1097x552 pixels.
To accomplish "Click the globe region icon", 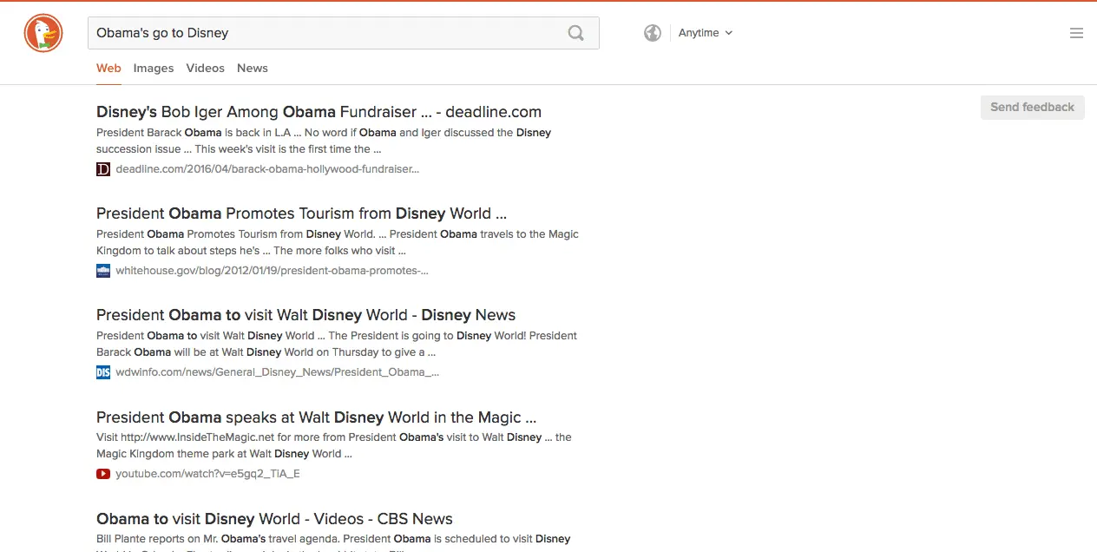I will [653, 33].
